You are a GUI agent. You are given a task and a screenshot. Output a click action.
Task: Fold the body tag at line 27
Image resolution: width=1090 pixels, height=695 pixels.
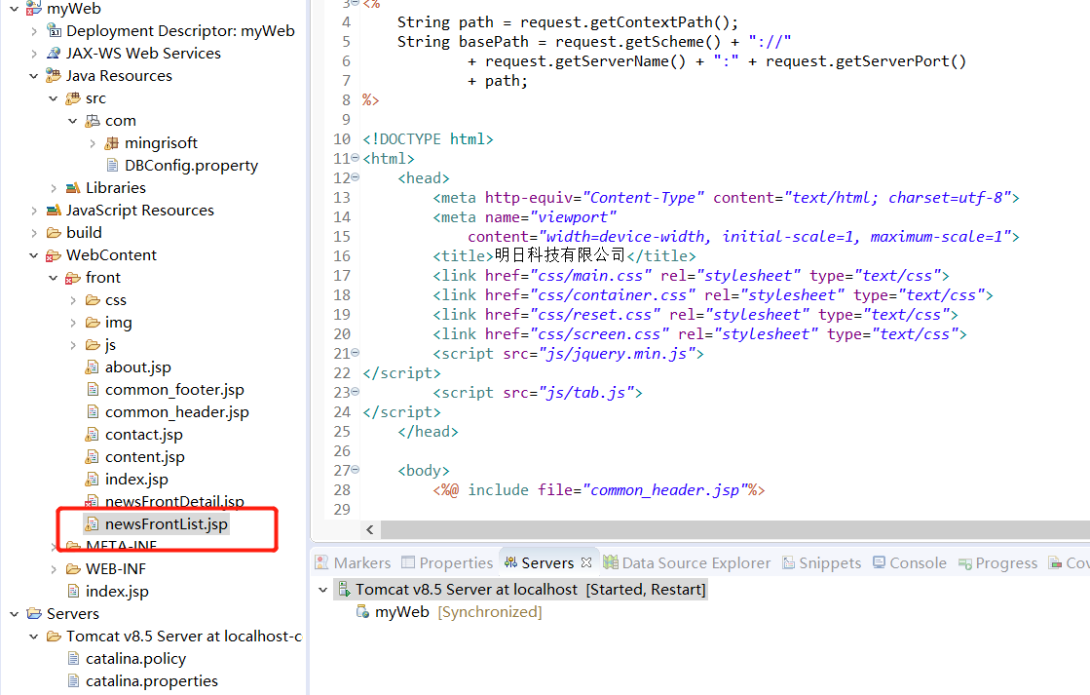click(356, 470)
